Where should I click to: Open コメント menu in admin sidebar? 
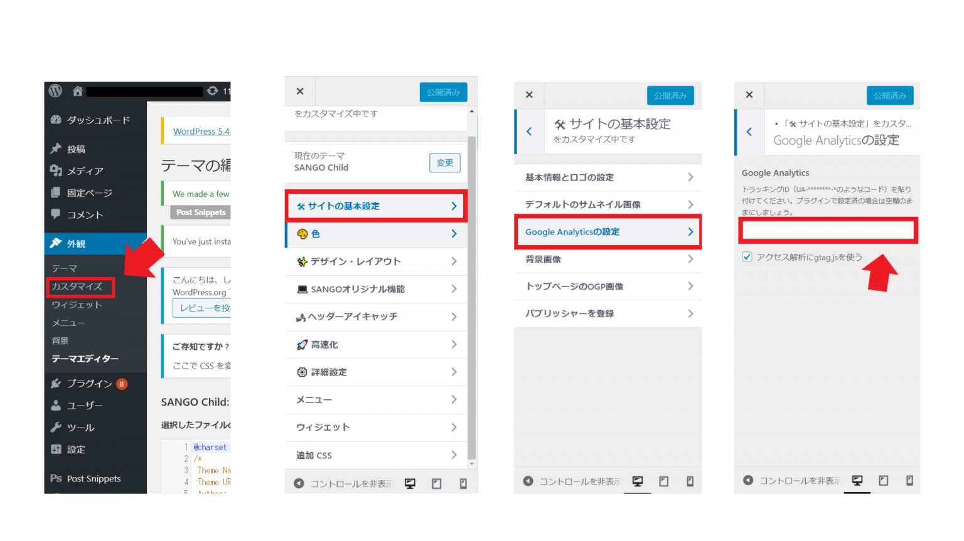pyautogui.click(x=95, y=214)
